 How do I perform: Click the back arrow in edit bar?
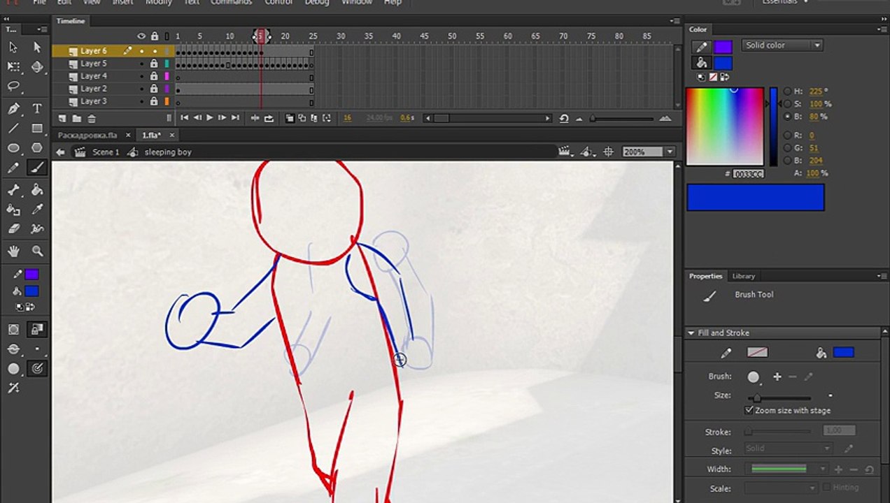[61, 152]
